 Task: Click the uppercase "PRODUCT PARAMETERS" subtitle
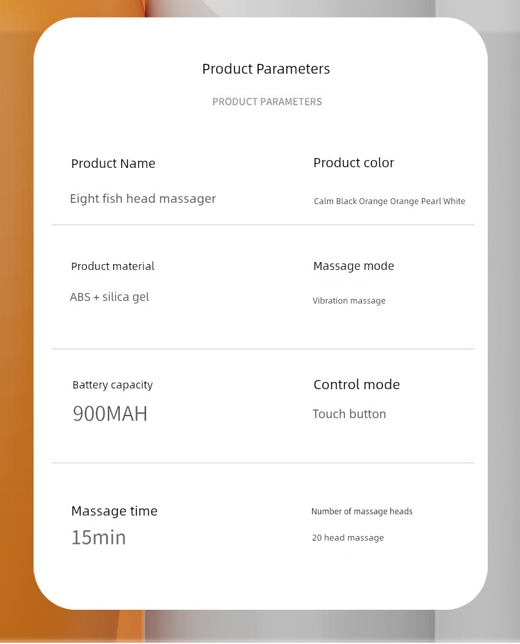click(267, 102)
